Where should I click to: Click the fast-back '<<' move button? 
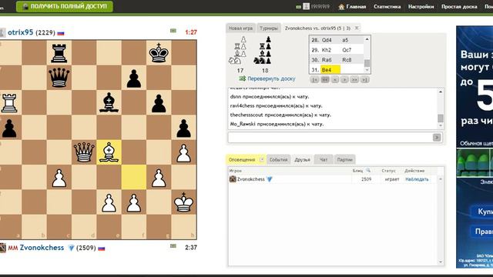[325, 80]
